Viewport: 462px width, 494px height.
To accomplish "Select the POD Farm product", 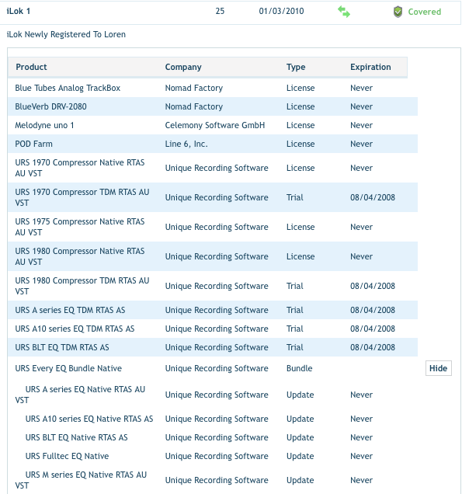I will click(x=33, y=144).
